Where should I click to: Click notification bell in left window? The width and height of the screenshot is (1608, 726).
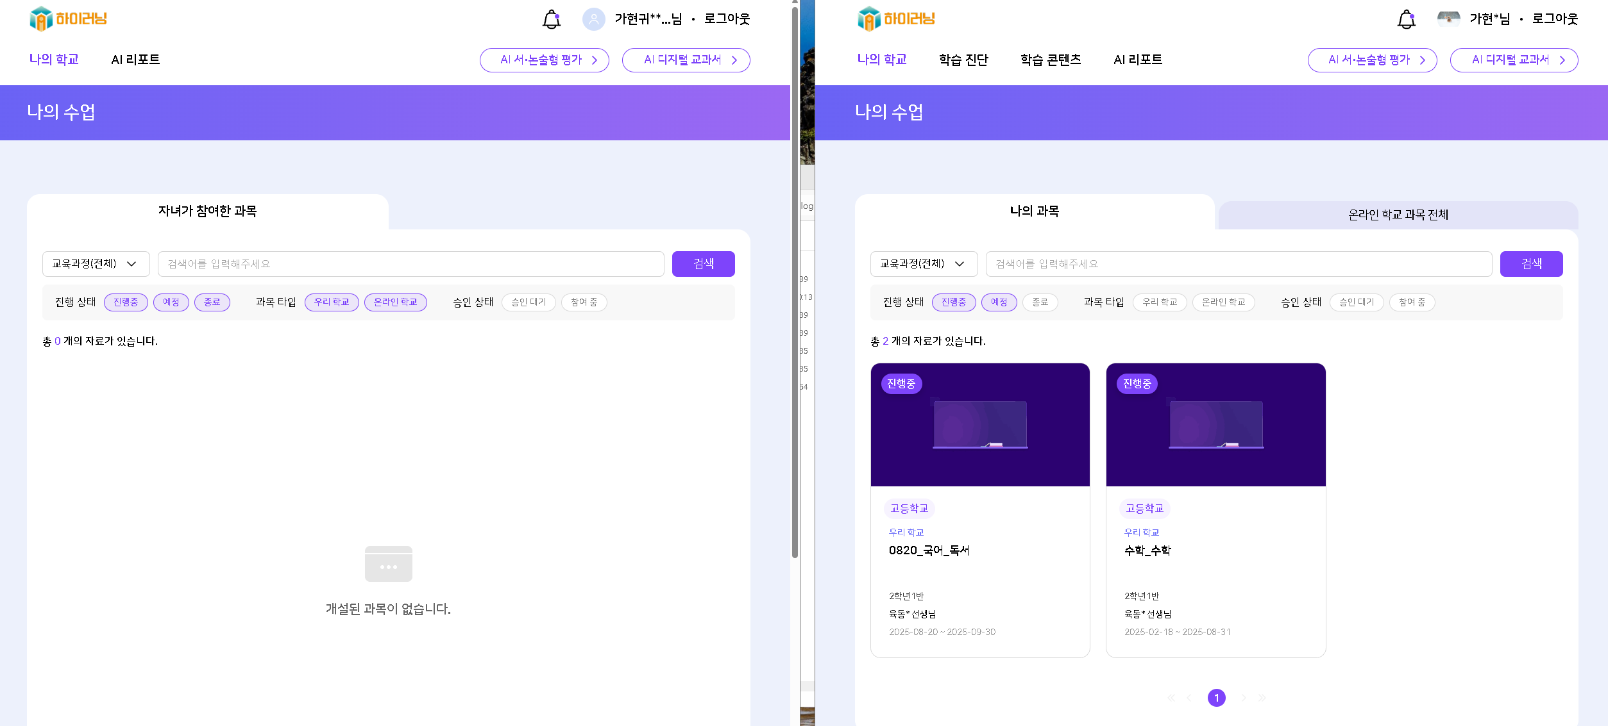tap(551, 19)
